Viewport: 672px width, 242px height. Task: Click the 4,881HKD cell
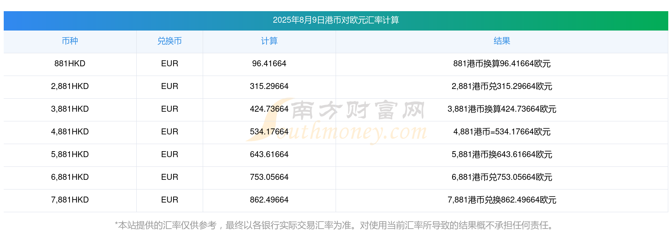(70, 132)
